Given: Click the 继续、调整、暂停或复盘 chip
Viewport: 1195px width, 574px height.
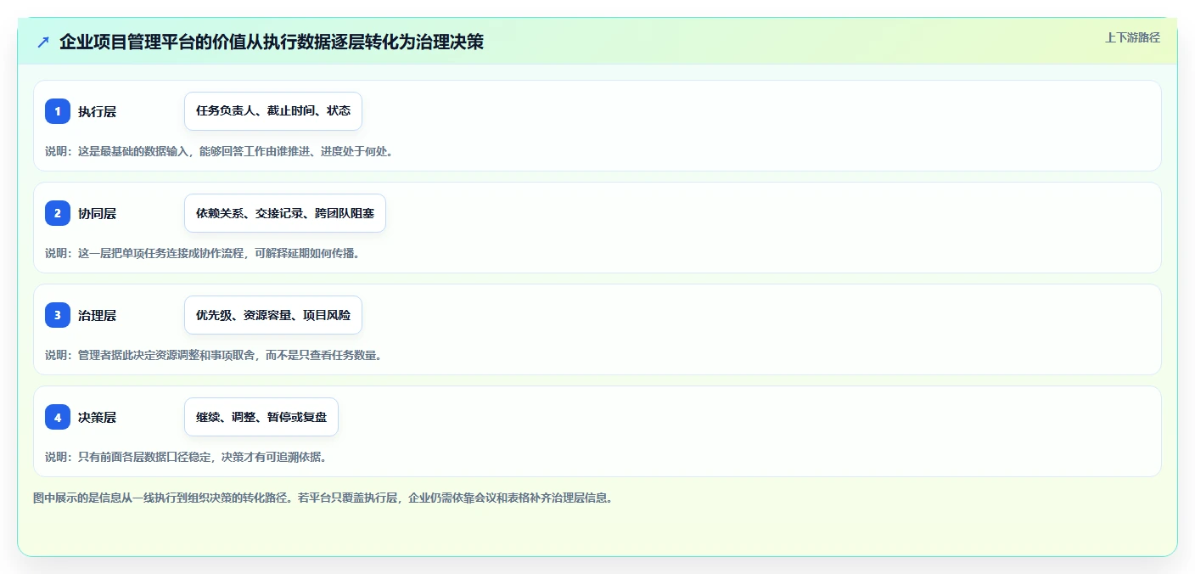Looking at the screenshot, I should 261,417.
